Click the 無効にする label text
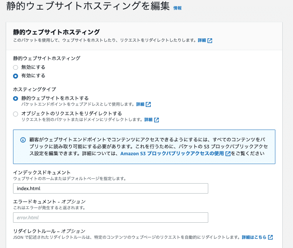 click(33, 67)
